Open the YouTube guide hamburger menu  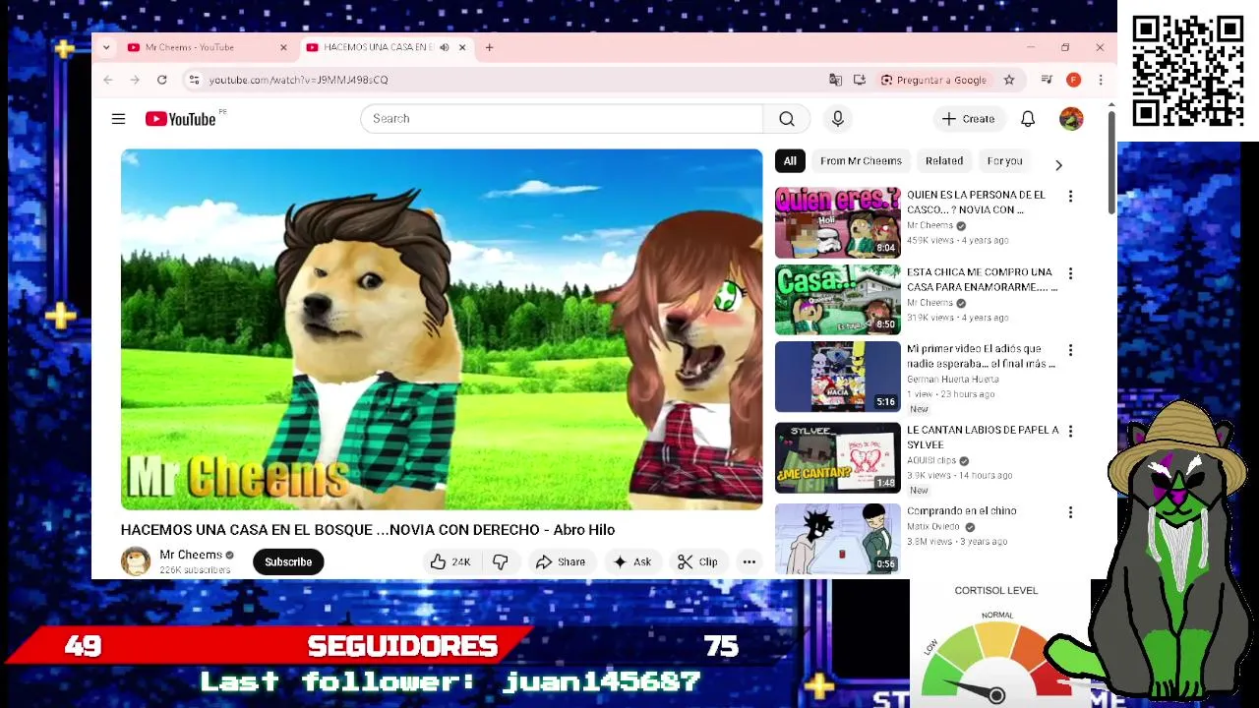(118, 119)
